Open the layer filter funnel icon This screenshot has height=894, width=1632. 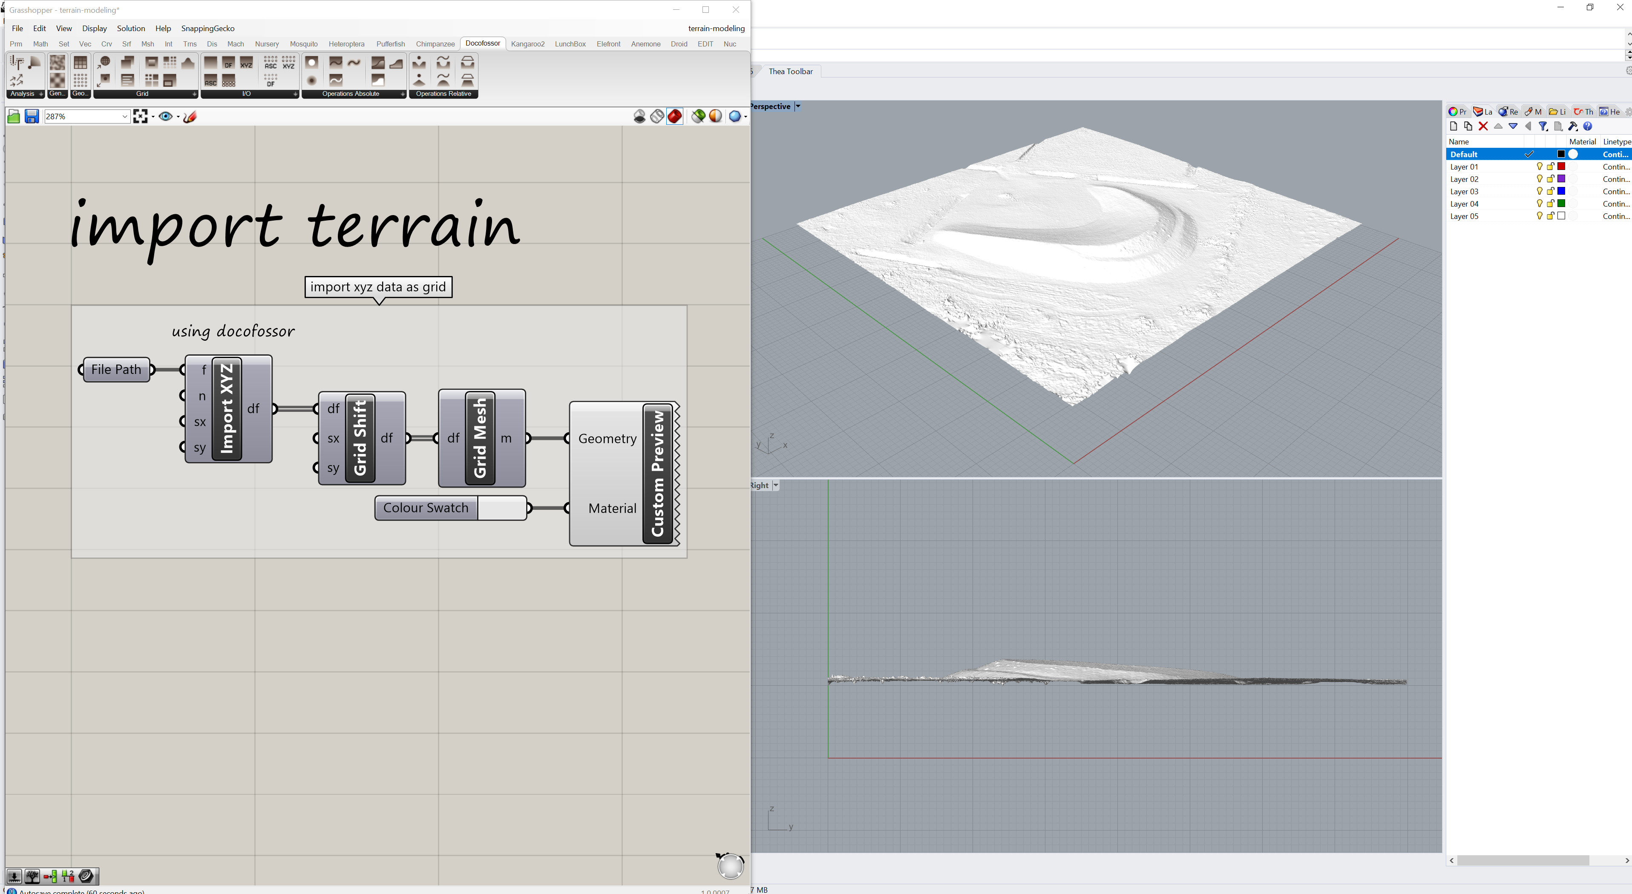click(1543, 127)
